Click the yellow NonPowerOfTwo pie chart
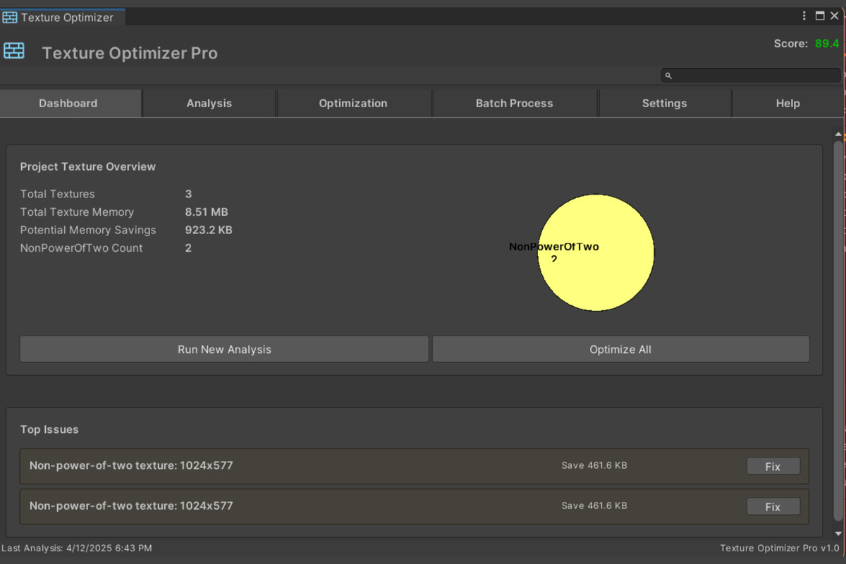Viewport: 846px width, 564px height. [x=606, y=282]
